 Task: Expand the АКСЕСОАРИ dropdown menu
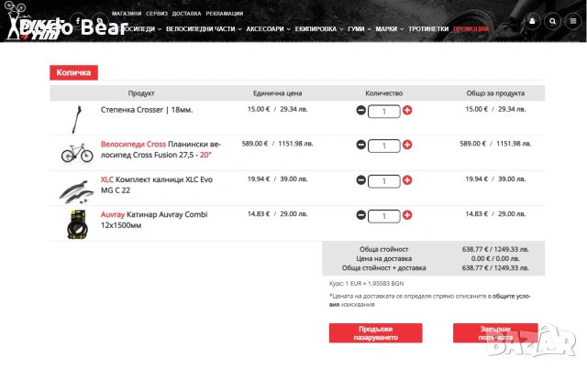(x=268, y=28)
